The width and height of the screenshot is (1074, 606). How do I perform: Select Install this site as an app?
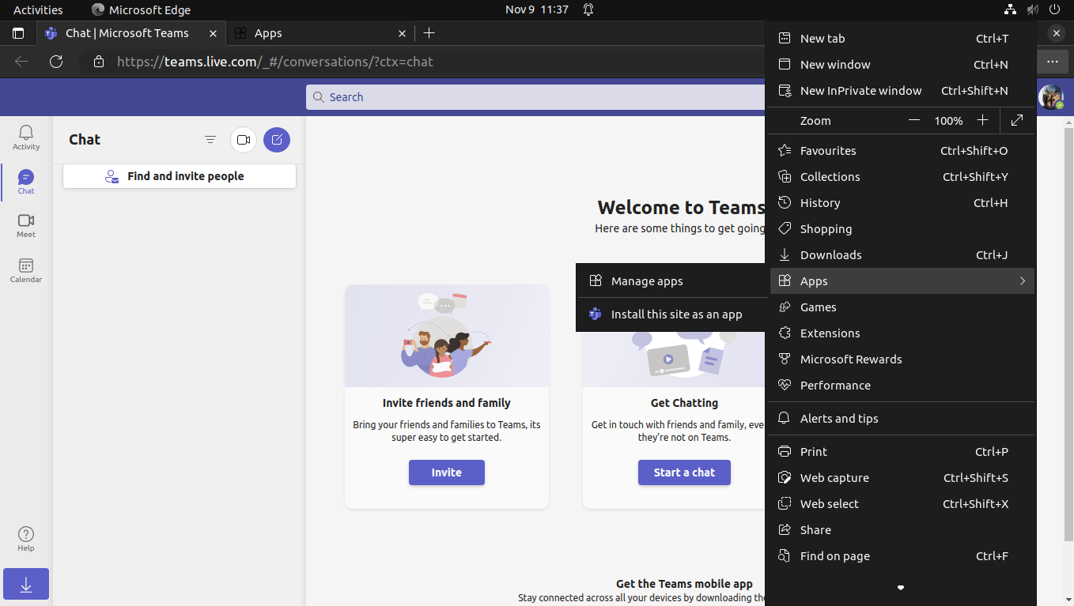pyautogui.click(x=676, y=314)
